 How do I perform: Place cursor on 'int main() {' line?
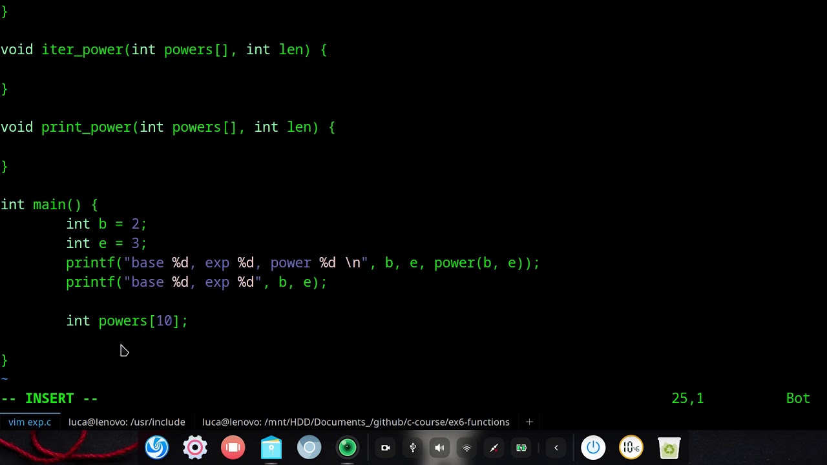click(x=49, y=205)
